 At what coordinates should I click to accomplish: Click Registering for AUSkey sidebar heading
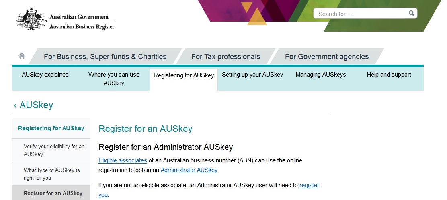click(x=51, y=128)
